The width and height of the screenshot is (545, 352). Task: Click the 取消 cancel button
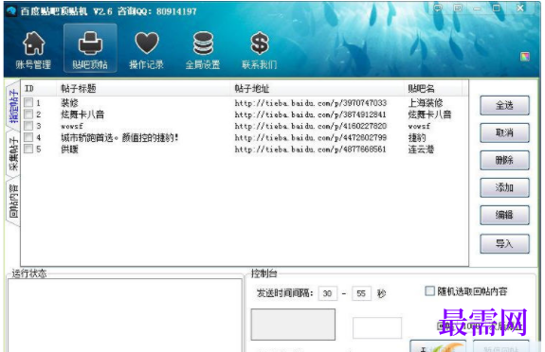[x=504, y=132]
